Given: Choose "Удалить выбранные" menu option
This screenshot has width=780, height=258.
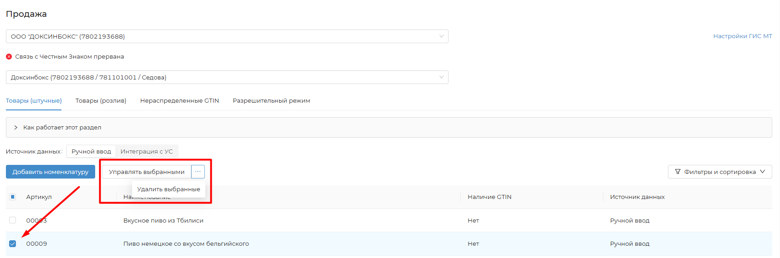Looking at the screenshot, I should point(168,189).
